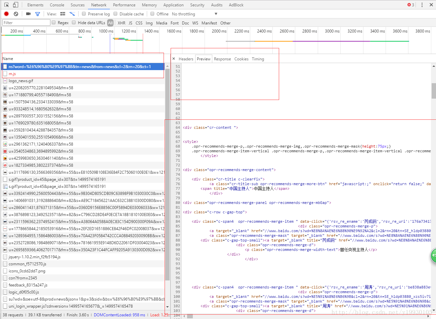This screenshot has height=319, width=436.
Task: Filter requests by JS type
Action: pyautogui.click(x=130, y=23)
